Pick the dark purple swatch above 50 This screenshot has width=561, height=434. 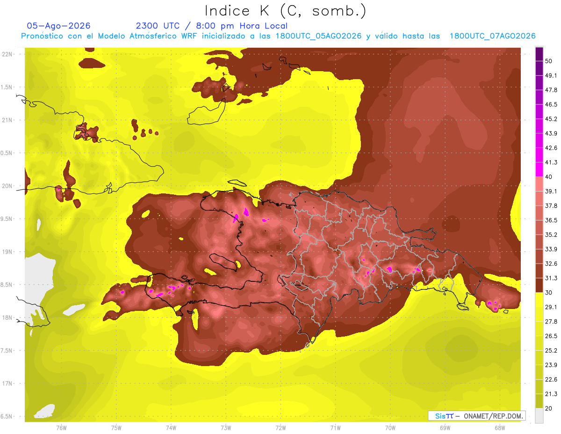[539, 54]
